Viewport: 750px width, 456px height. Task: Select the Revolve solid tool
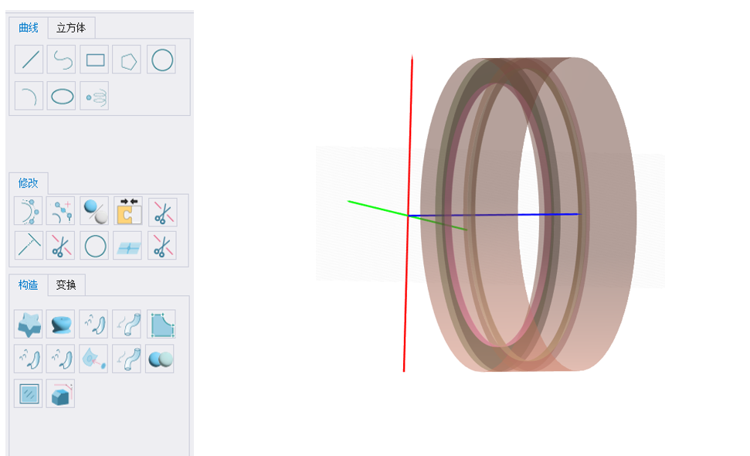[60, 324]
